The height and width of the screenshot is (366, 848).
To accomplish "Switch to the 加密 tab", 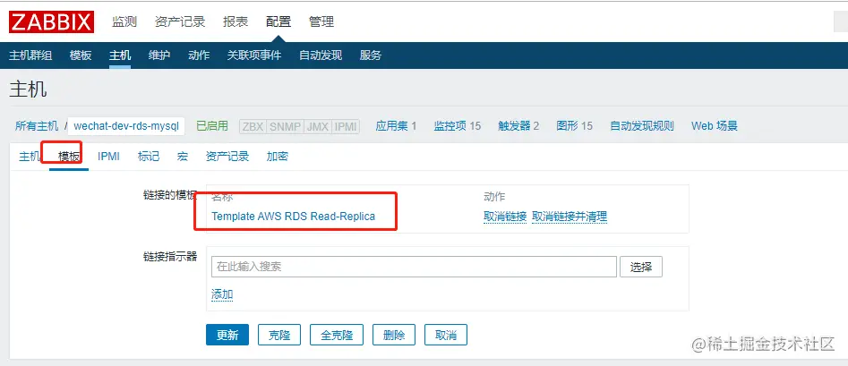I will tap(278, 157).
